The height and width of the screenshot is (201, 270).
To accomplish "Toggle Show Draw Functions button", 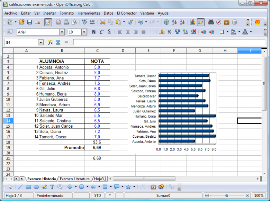I will click(201, 22).
